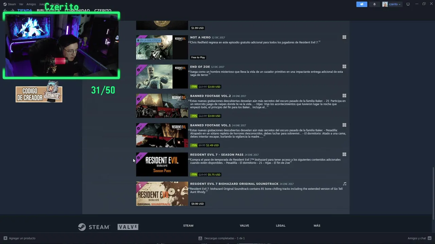Click the VALVE footer heading
435x244 pixels.
click(x=244, y=226)
